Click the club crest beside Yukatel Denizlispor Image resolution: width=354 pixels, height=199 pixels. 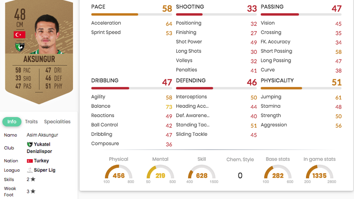tap(30, 144)
